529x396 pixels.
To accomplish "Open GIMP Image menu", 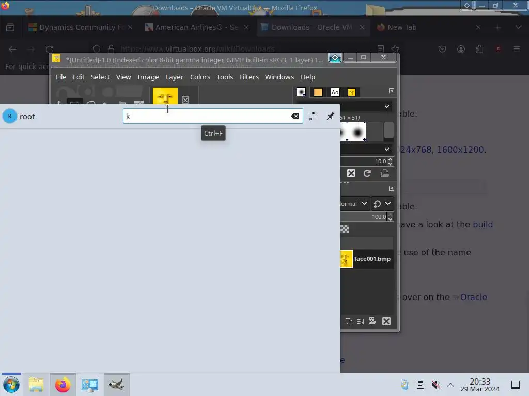I will [x=148, y=77].
